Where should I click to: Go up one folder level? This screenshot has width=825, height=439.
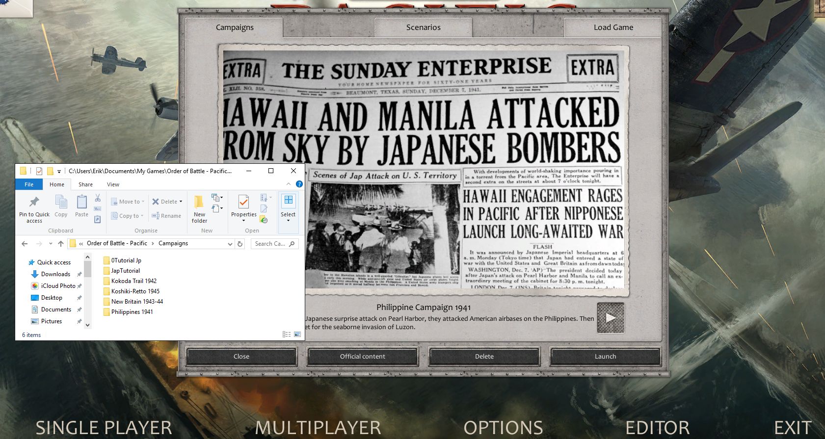[x=61, y=244]
